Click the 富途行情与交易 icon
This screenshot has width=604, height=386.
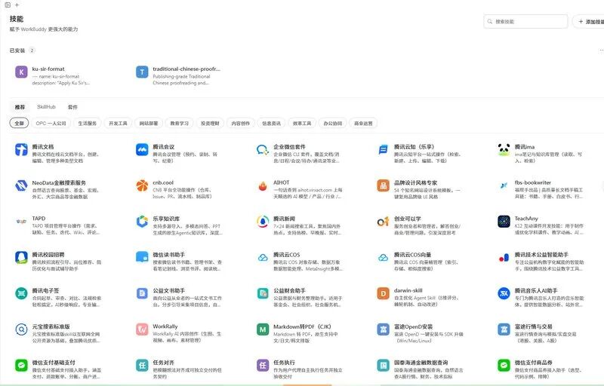504,329
